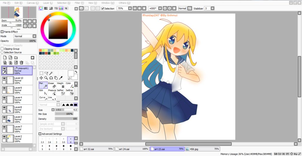This screenshot has width=302, height=156.
Task: Enable the Clipping Group checkbox
Action: [2, 49]
